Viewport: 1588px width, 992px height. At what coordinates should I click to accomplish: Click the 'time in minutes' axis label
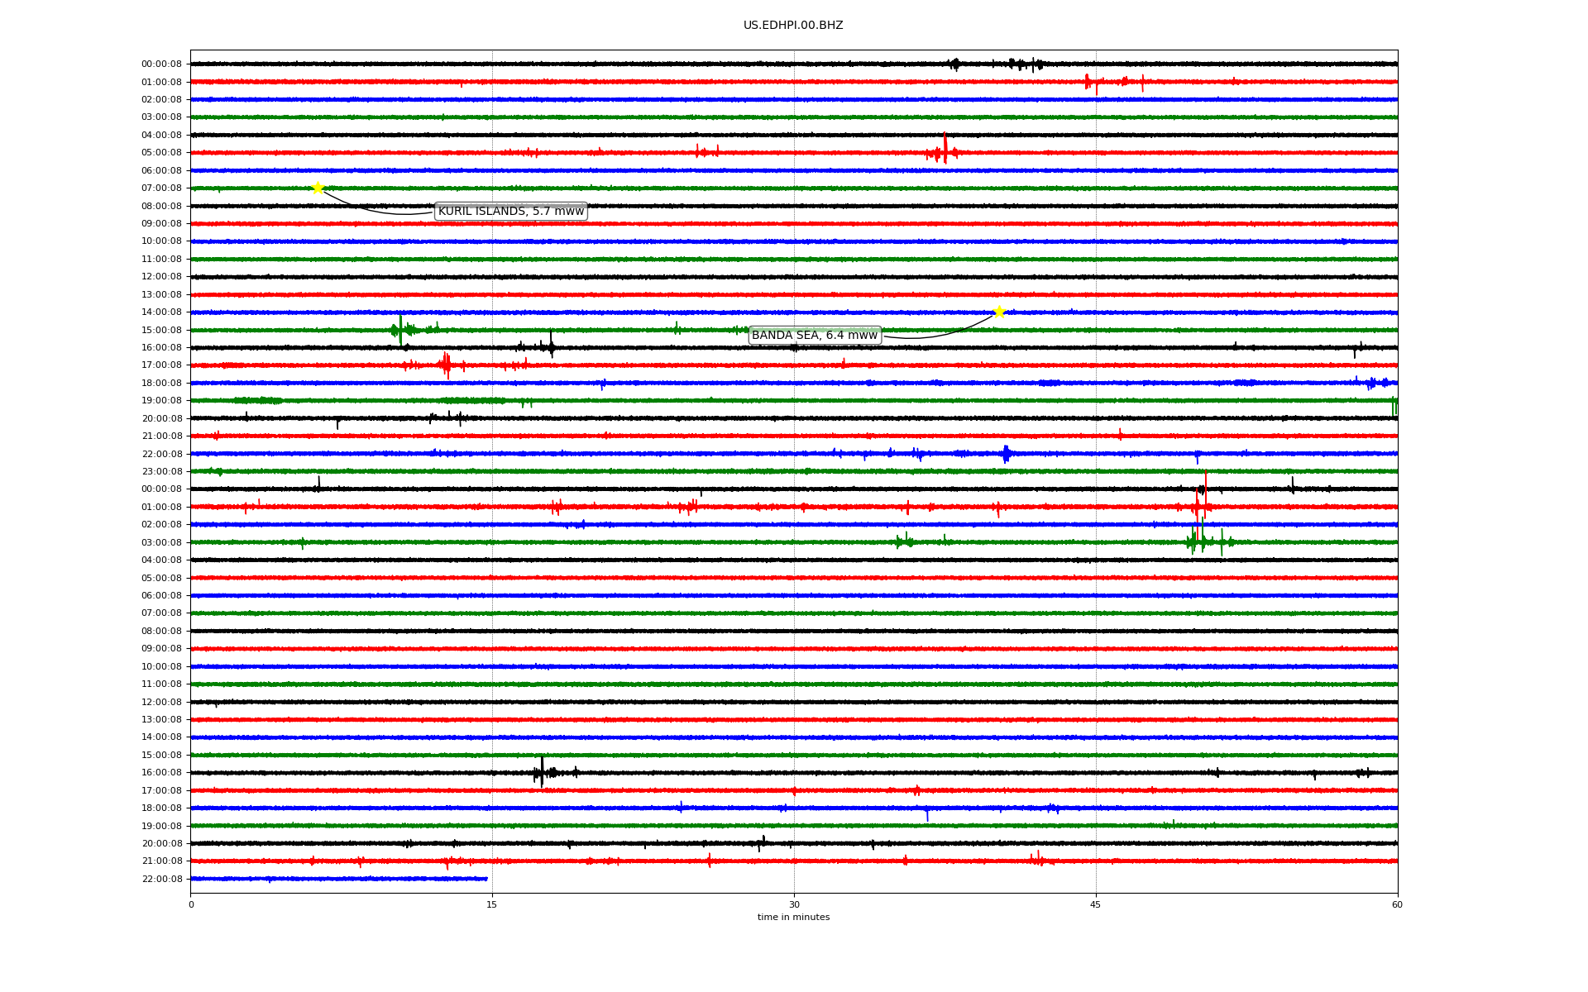[792, 918]
